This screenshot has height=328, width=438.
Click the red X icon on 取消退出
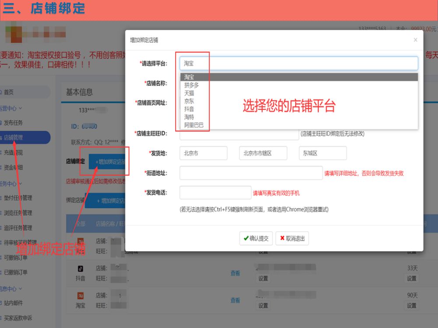coord(282,238)
